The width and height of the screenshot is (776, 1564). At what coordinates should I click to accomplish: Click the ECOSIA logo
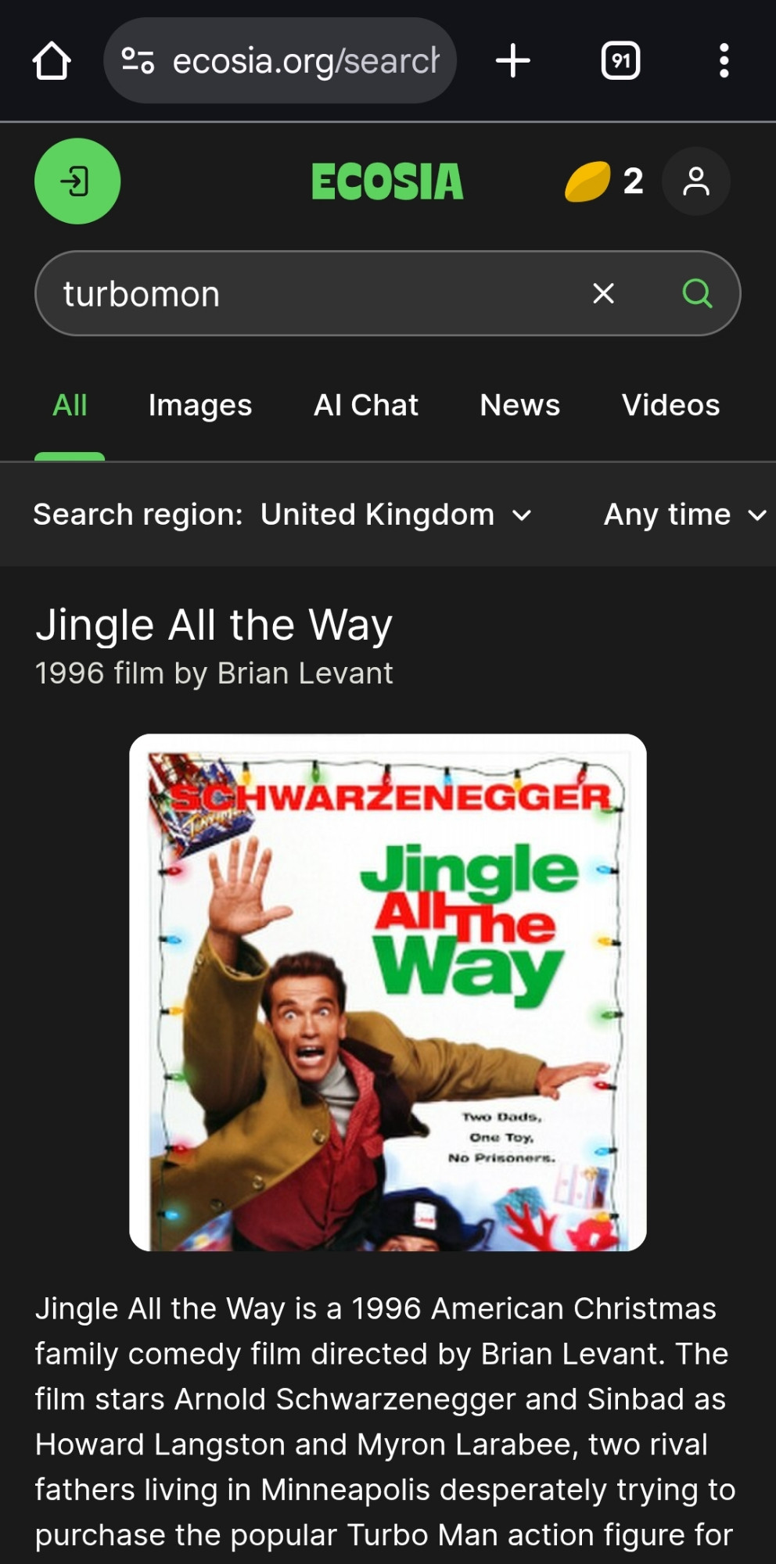coord(387,181)
